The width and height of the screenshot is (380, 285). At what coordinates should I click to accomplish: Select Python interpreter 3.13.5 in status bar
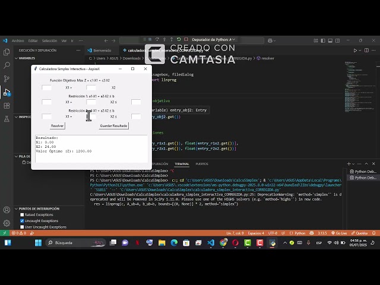pyautogui.click(x=322, y=233)
